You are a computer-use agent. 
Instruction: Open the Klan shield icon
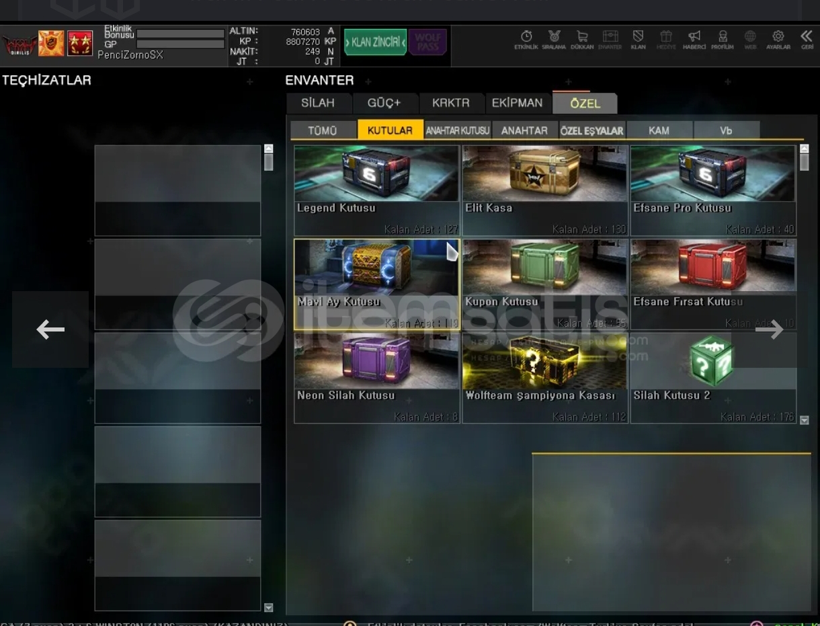(638, 40)
